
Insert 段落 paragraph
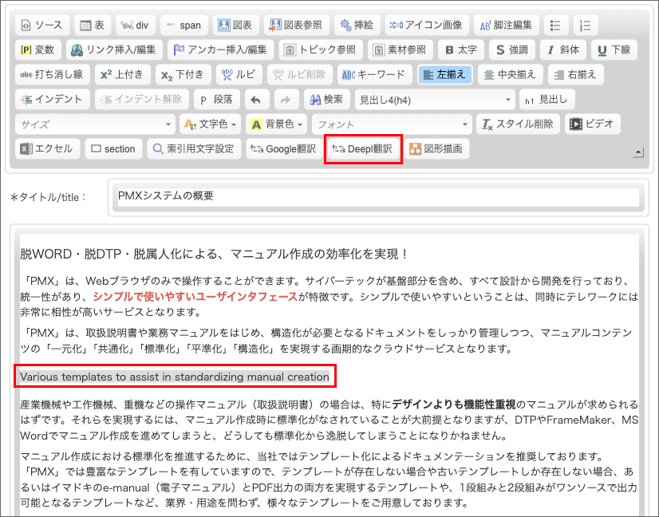click(217, 100)
